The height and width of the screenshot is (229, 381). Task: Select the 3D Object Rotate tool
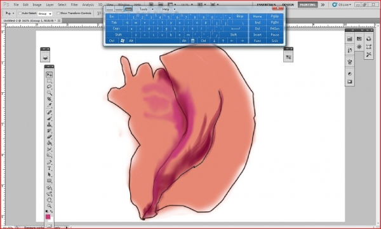coord(50,188)
